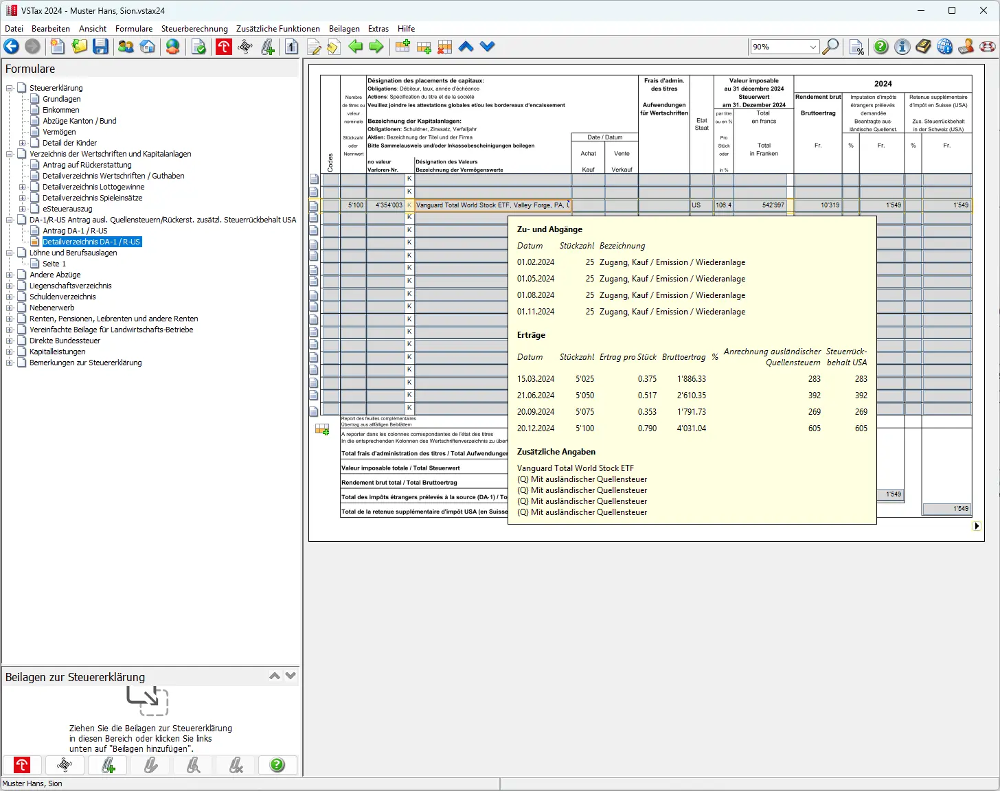This screenshot has width=1000, height=791.
Task: Click the green right arrow toolbar icon
Action: coord(376,47)
